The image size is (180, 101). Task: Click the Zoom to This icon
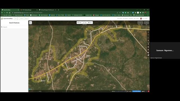click(x=148, y=38)
